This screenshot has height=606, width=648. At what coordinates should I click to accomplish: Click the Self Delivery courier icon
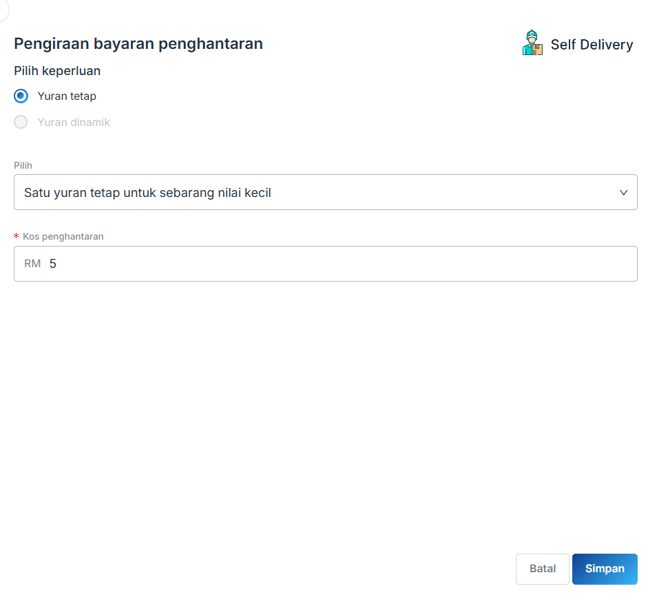[x=532, y=43]
